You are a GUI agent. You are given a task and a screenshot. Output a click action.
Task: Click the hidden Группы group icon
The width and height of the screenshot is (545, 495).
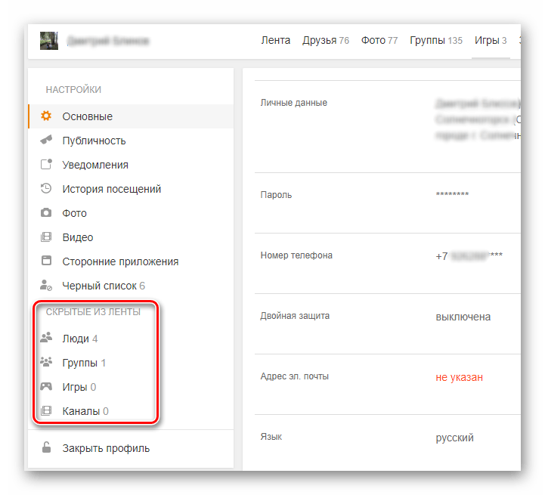pos(46,362)
